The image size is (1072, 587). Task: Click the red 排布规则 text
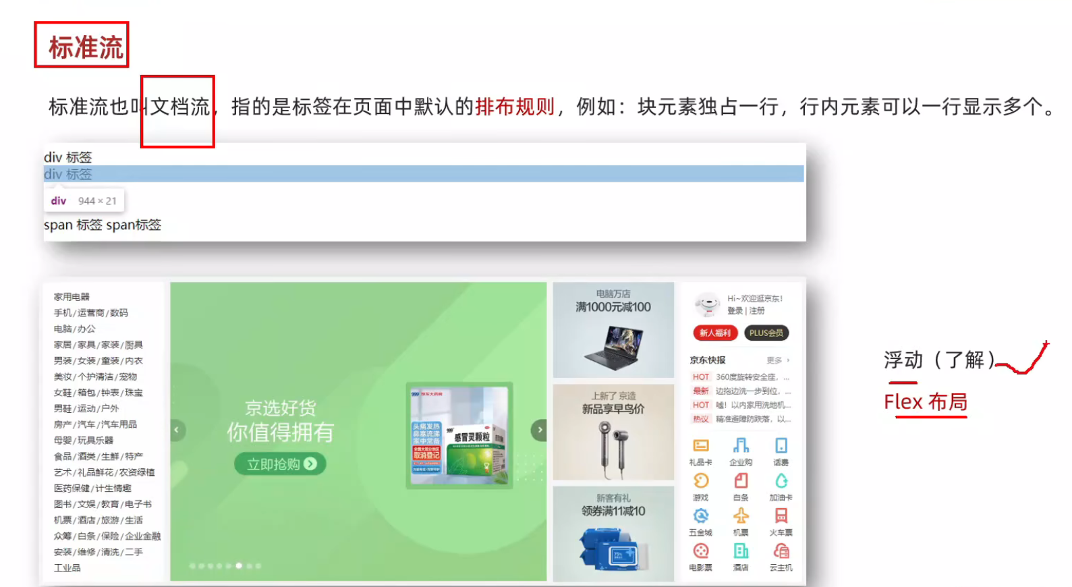pyautogui.click(x=515, y=107)
